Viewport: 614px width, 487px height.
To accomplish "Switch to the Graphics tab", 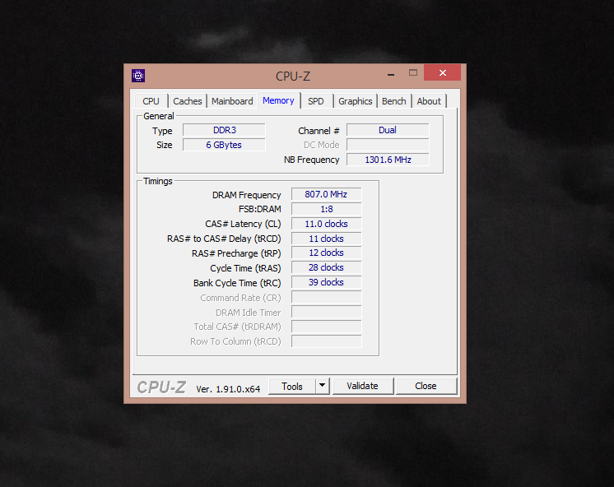I will (x=356, y=101).
